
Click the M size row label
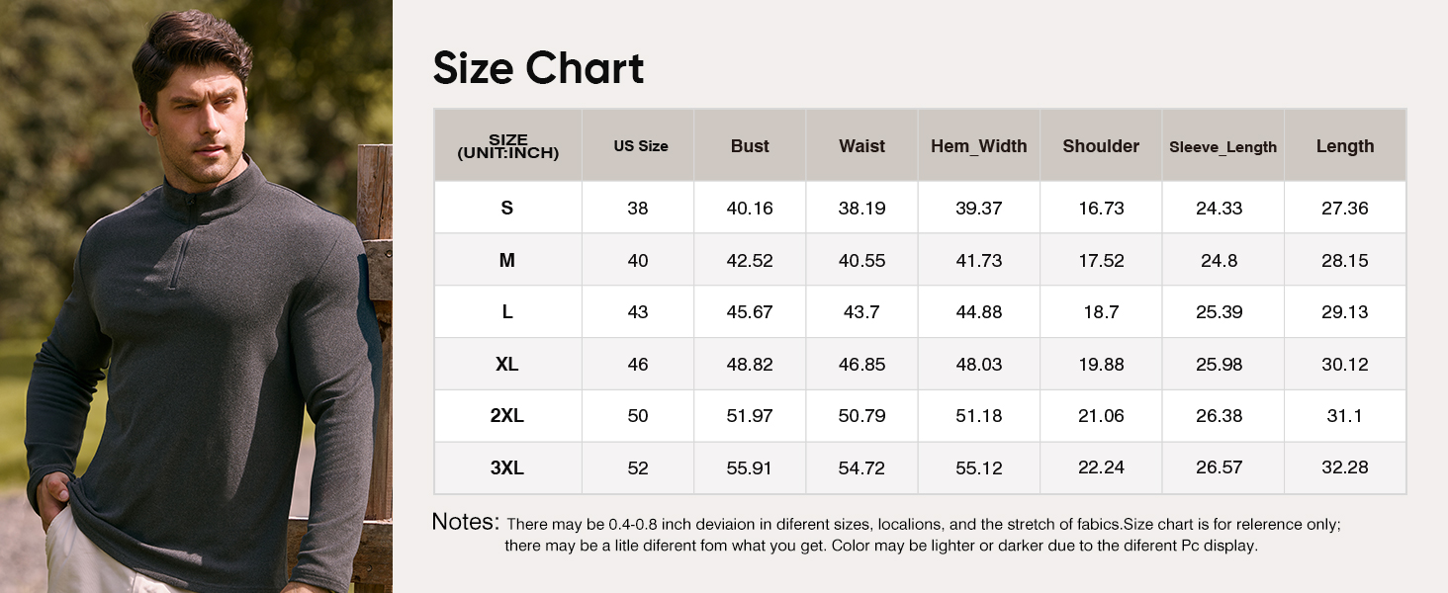[x=507, y=261]
